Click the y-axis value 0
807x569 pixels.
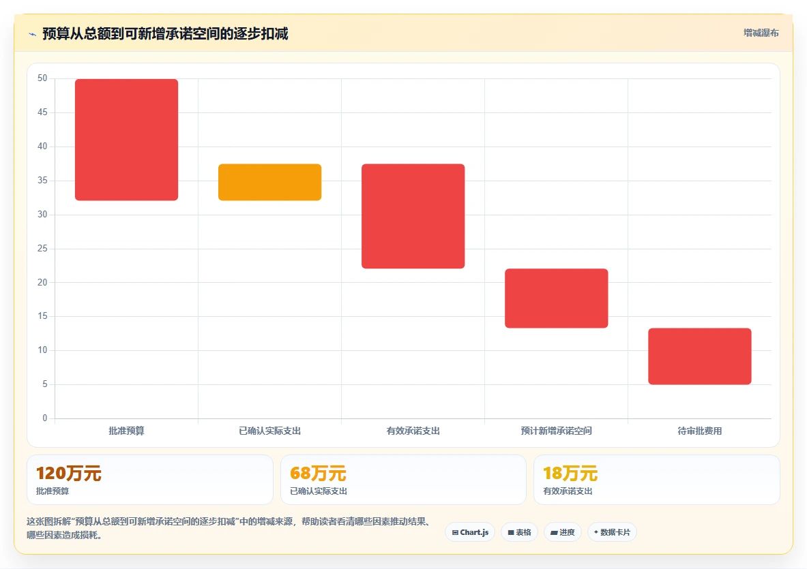[x=45, y=418]
